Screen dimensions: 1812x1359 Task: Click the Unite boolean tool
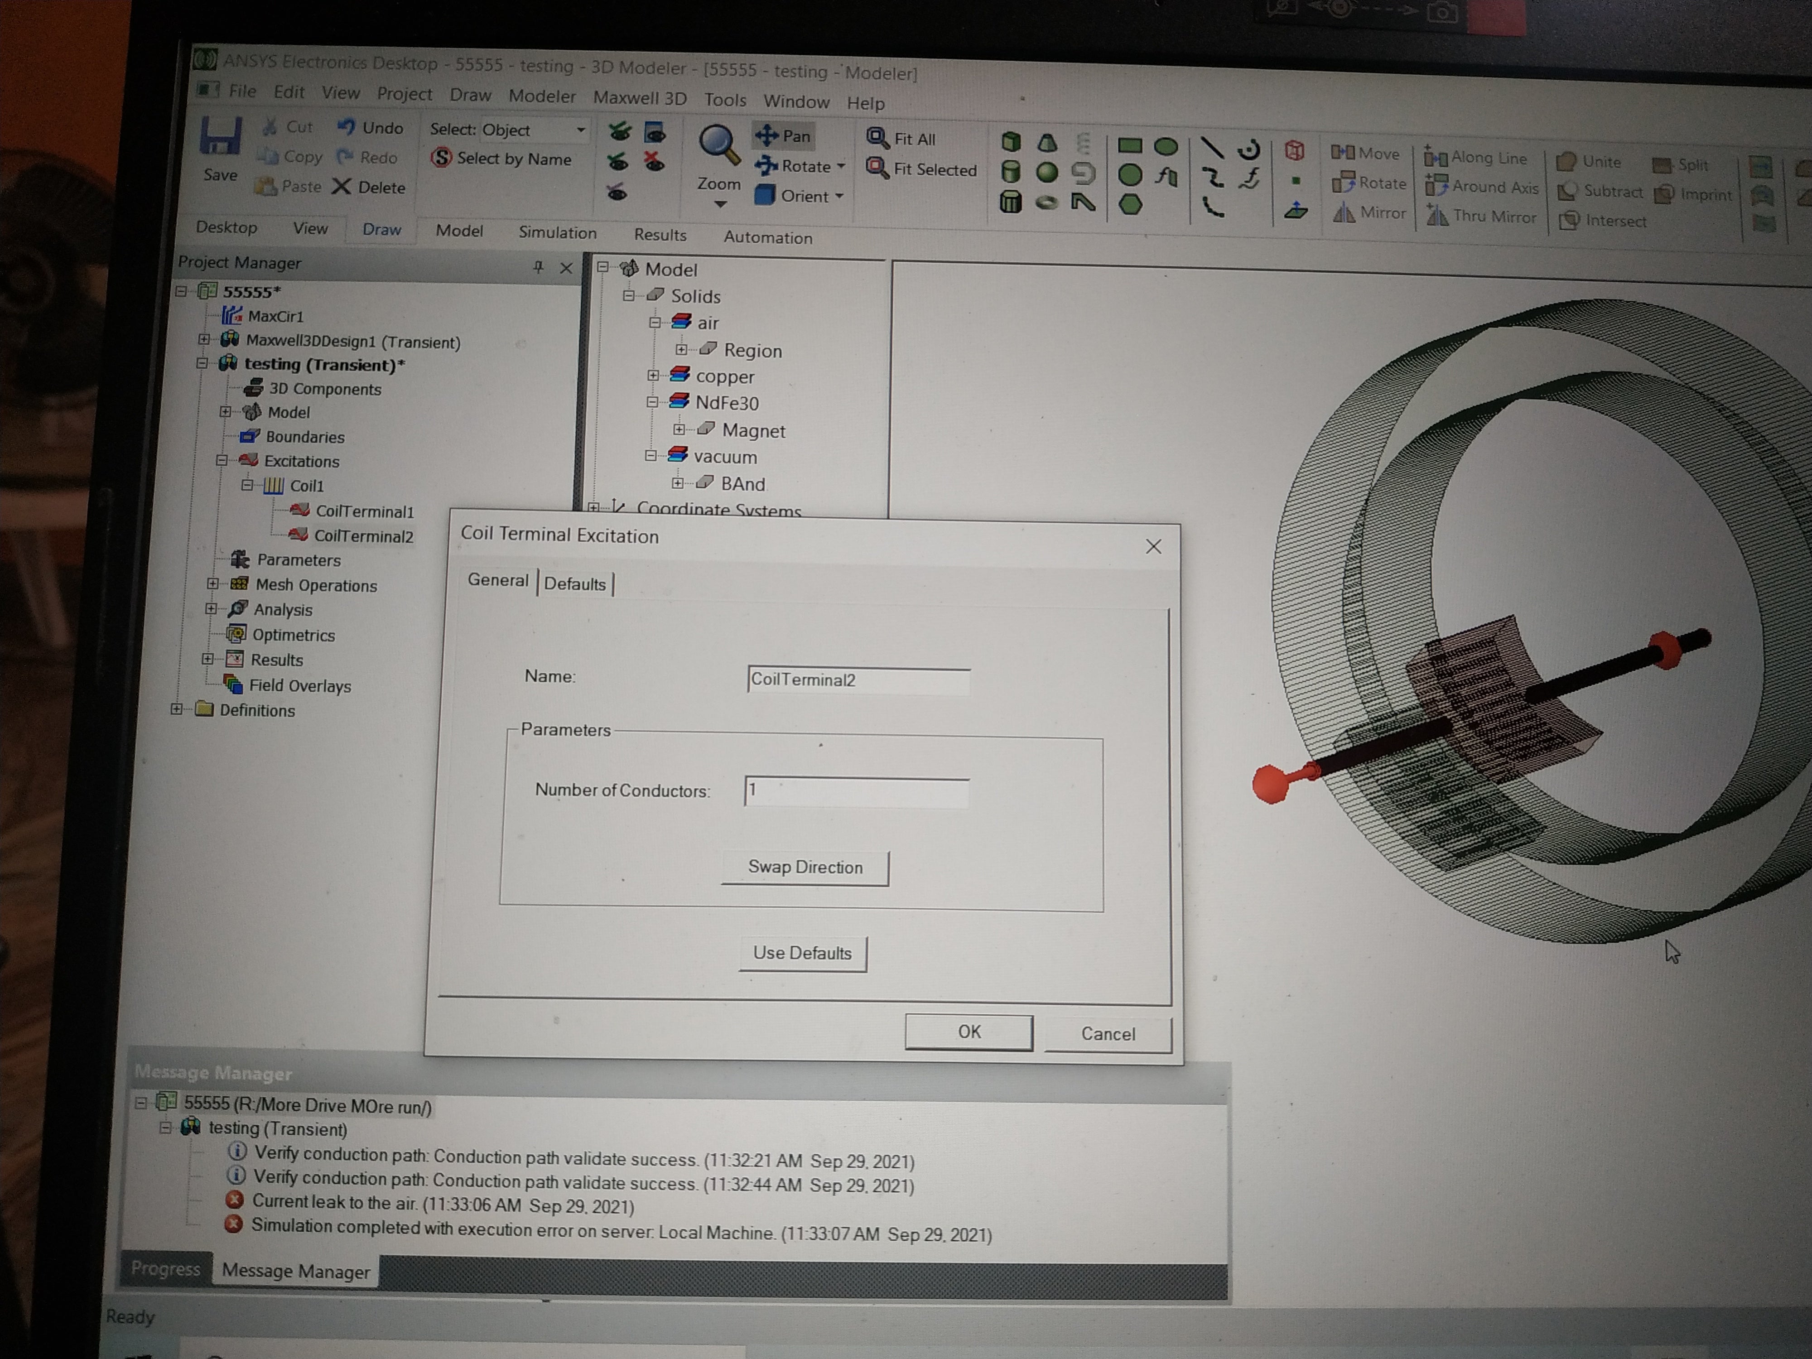(1588, 161)
